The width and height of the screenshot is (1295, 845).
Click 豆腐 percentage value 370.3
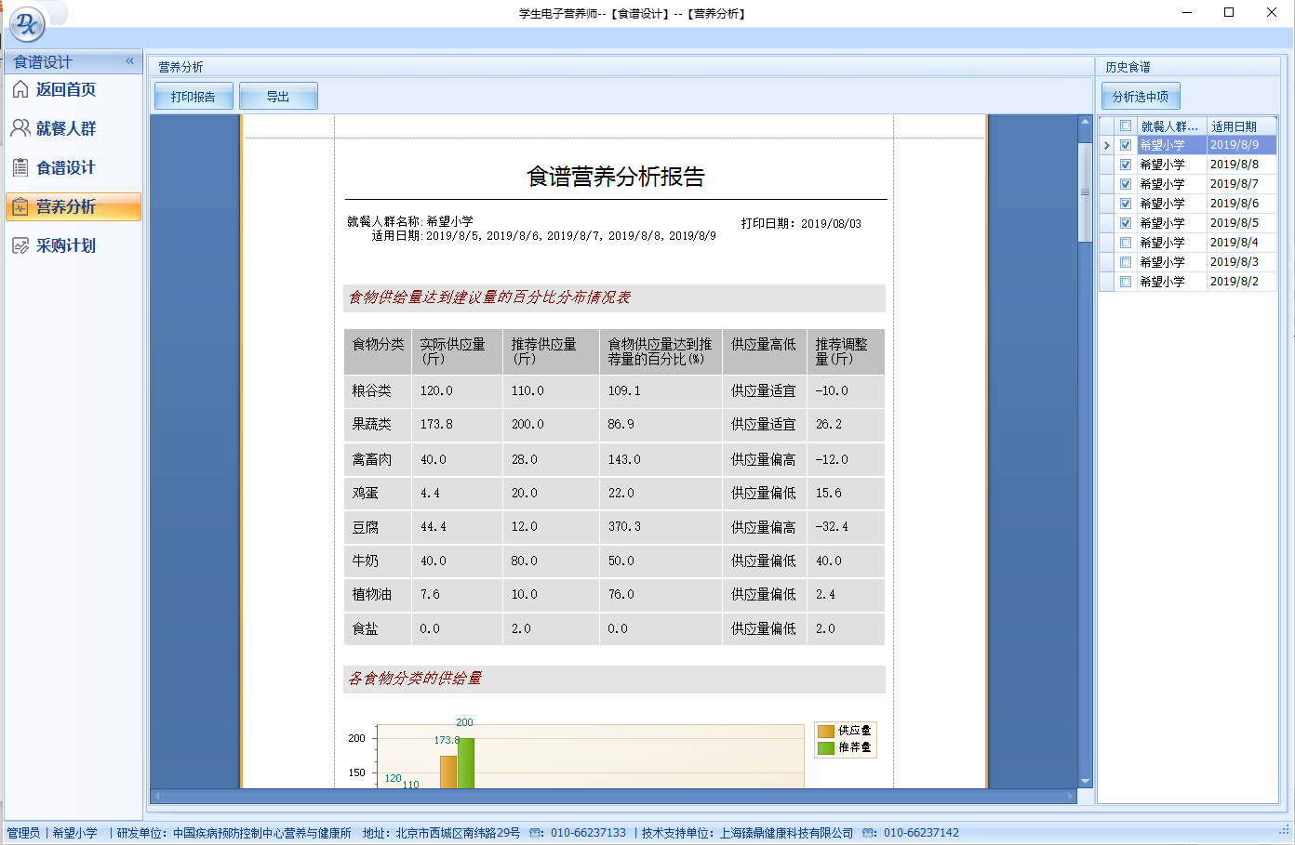624,526
